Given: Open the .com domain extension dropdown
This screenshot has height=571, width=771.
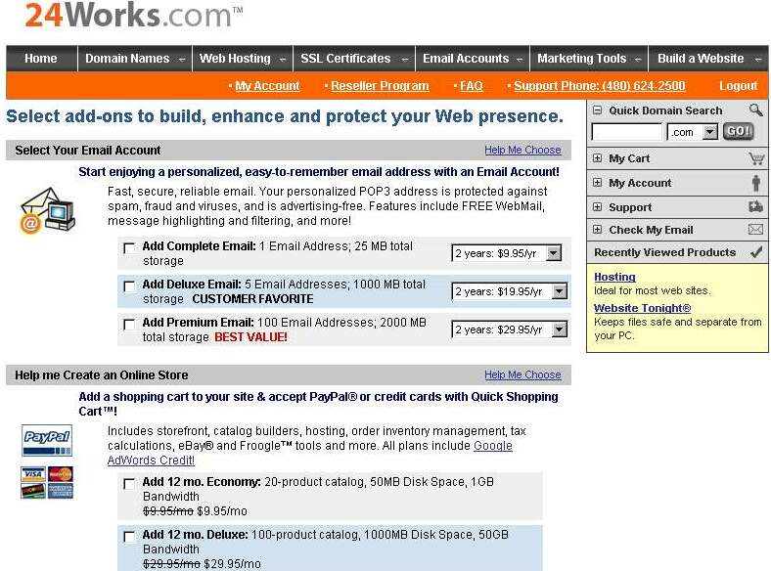Looking at the screenshot, I should (x=693, y=132).
